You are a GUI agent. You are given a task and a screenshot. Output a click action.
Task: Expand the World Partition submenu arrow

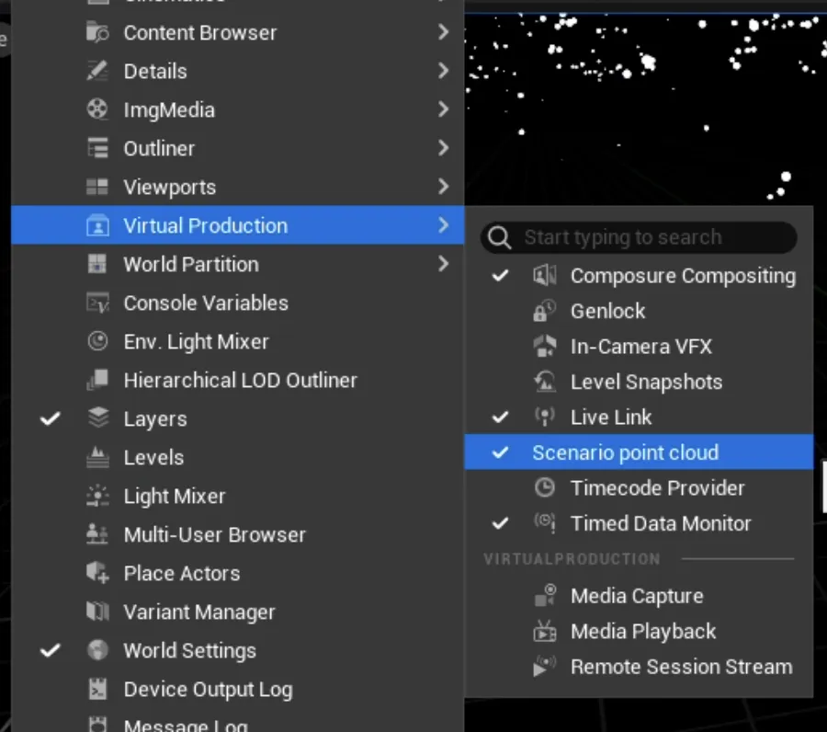443,264
